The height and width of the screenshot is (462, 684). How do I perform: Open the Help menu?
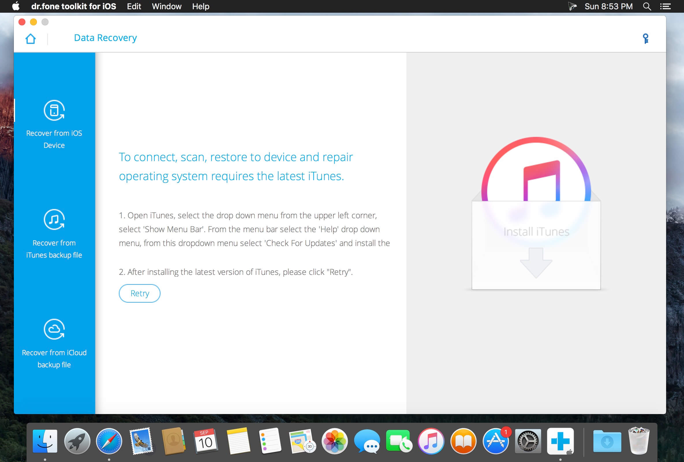(201, 6)
